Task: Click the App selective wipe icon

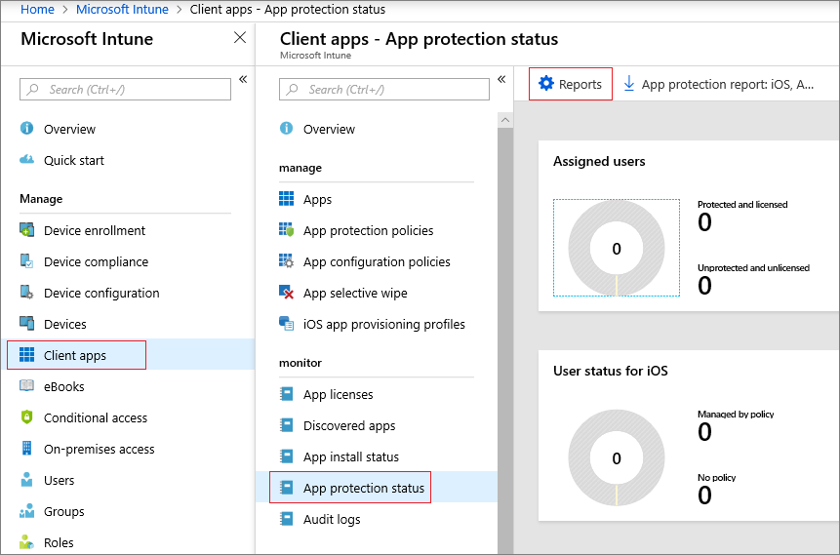Action: tap(286, 294)
